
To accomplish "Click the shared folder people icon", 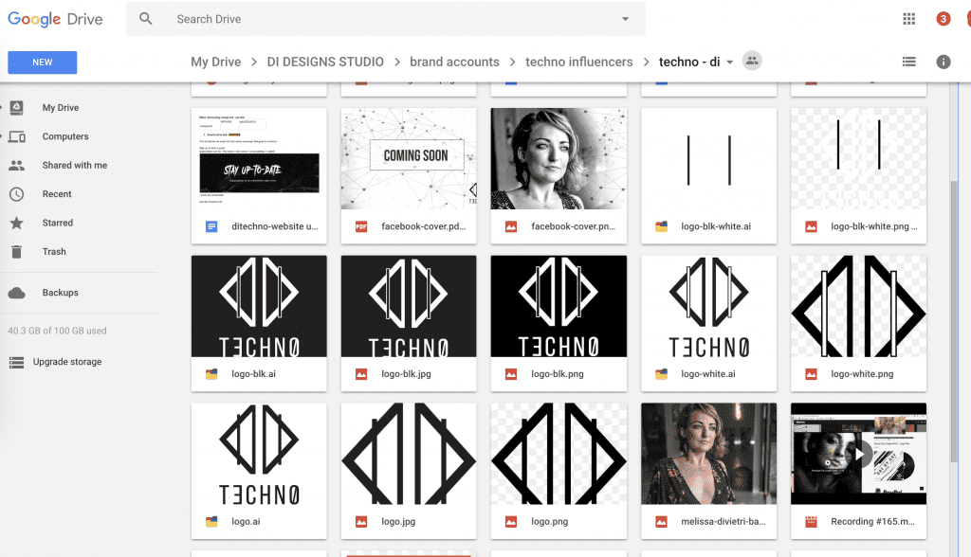I will [752, 62].
